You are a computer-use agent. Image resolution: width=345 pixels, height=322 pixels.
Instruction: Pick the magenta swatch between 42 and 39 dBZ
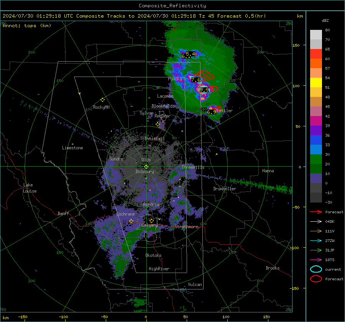(316, 121)
